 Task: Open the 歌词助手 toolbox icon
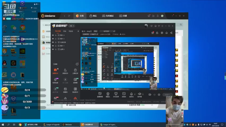tap(75, 90)
